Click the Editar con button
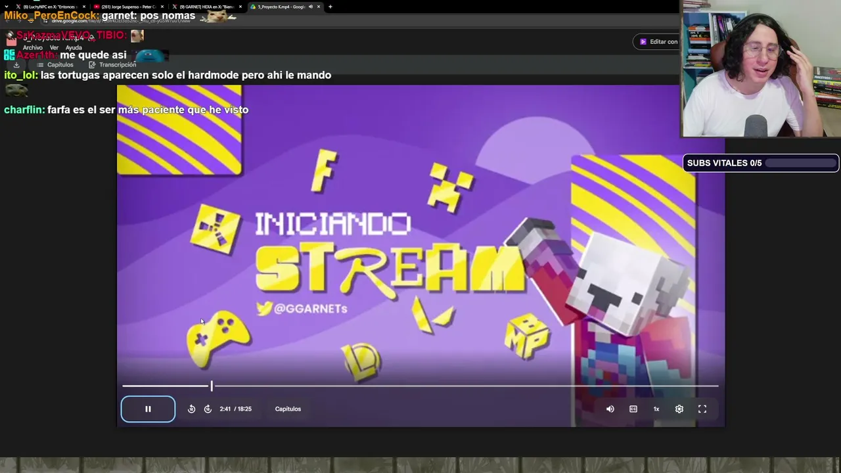 point(658,42)
